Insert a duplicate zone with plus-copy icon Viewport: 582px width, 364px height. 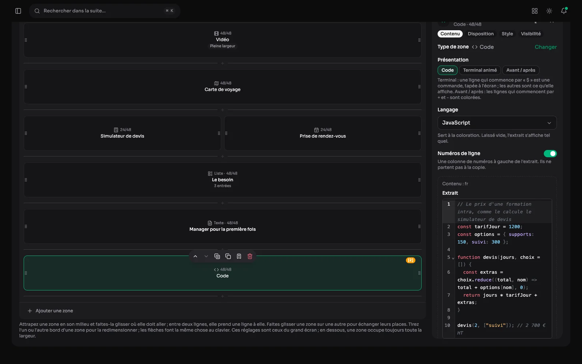pos(217,256)
